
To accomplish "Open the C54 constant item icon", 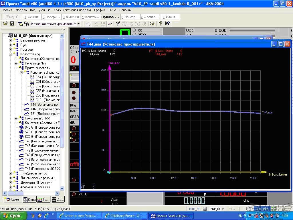I will coord(32,77).
